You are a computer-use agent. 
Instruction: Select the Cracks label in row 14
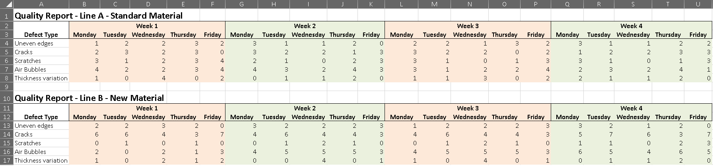click(23, 135)
